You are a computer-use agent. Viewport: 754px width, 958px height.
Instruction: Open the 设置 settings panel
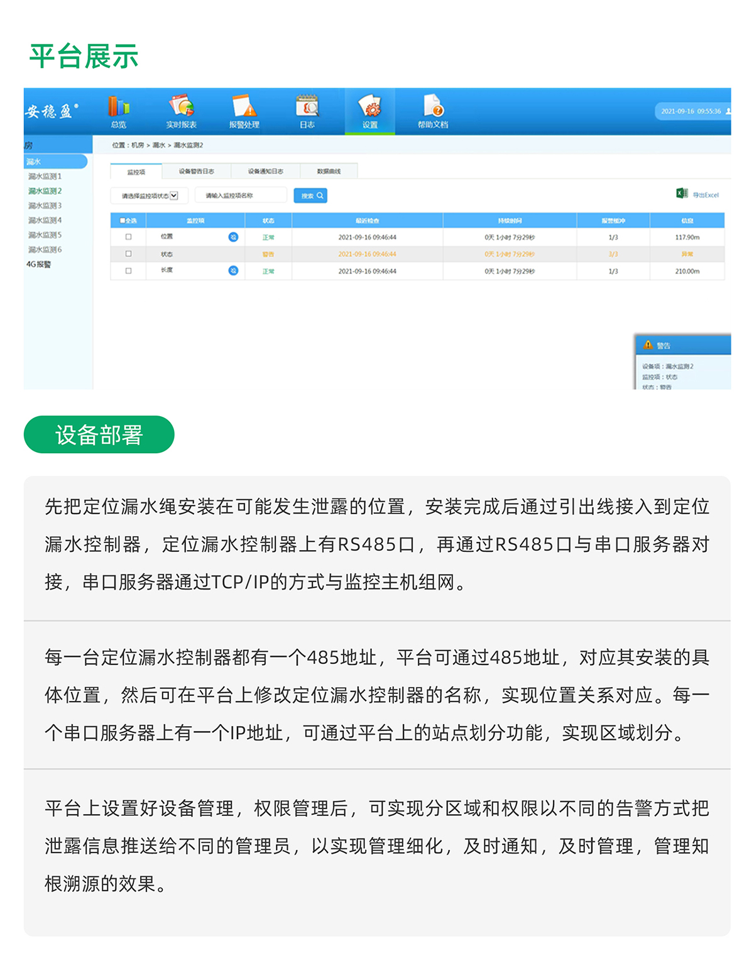[370, 112]
